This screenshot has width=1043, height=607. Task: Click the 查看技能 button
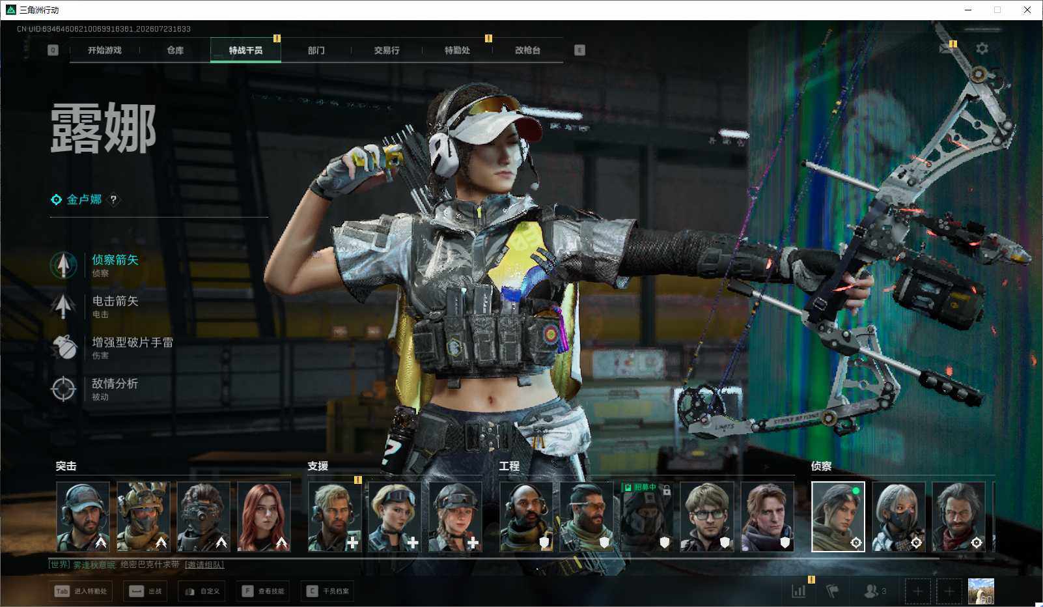point(264,591)
